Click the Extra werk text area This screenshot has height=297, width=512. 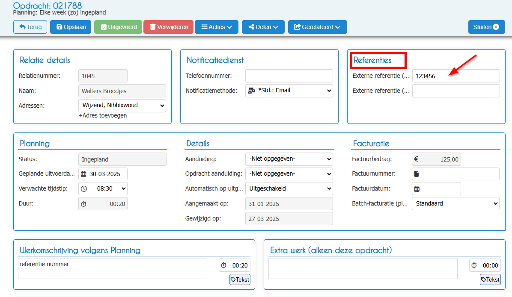(x=363, y=269)
